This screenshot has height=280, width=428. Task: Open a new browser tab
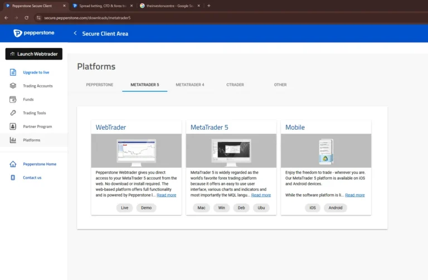coord(209,6)
